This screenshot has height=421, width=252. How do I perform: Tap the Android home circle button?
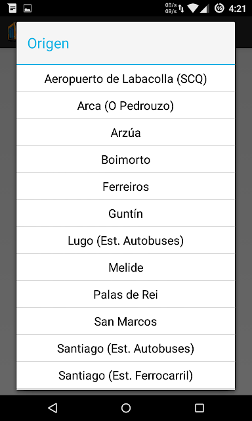click(x=126, y=408)
